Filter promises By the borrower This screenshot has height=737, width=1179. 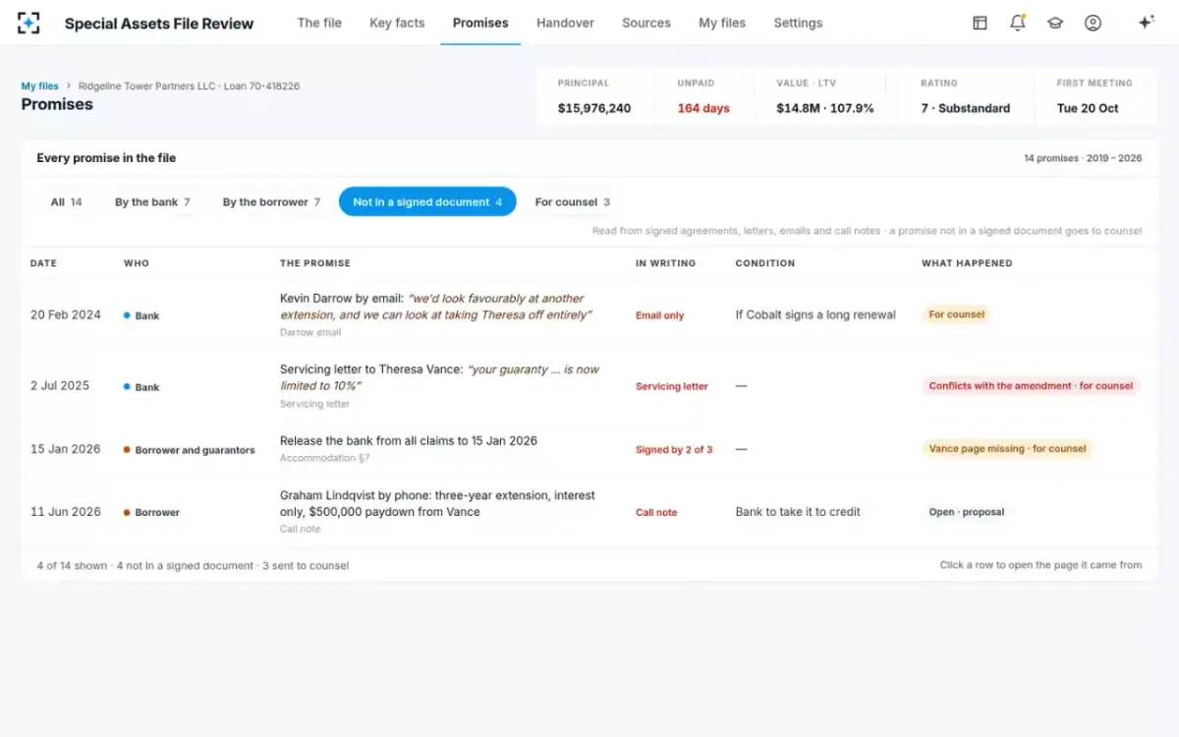point(271,201)
